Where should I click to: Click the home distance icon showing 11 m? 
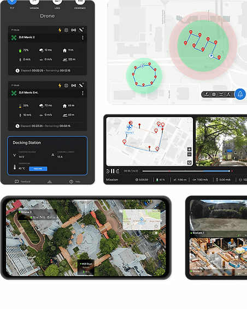point(64,50)
